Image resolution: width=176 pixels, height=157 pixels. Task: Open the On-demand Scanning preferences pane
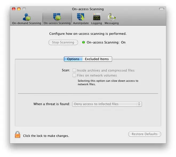pyautogui.click(x=27, y=19)
